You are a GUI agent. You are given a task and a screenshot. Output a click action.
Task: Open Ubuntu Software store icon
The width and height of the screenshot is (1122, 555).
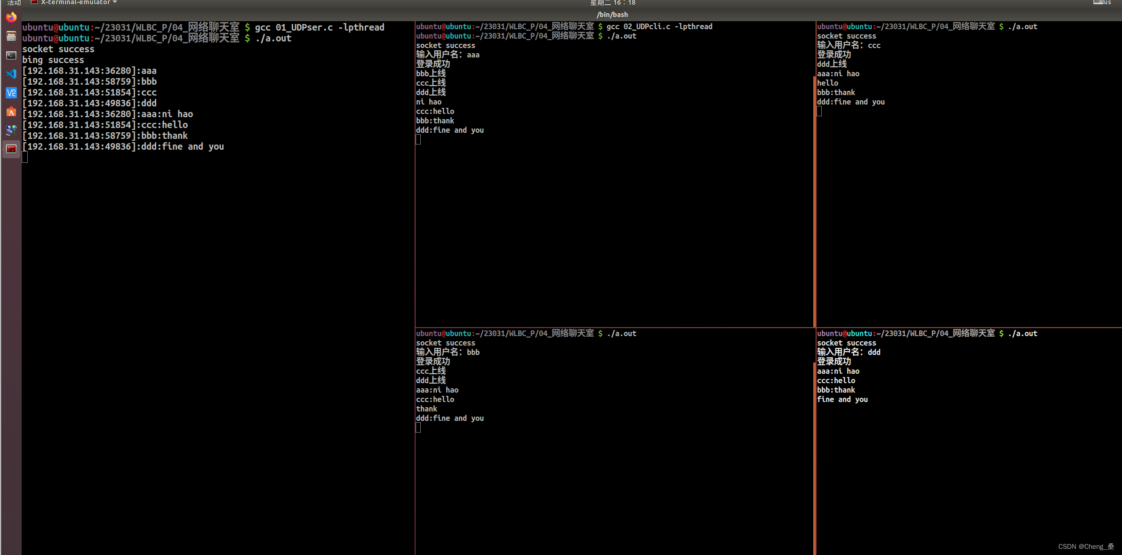(11, 112)
